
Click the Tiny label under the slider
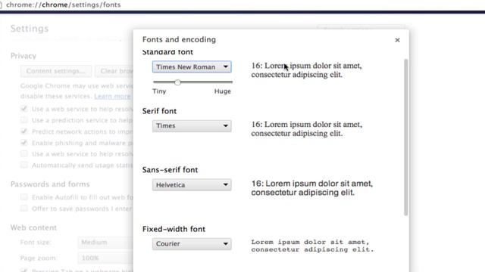point(159,91)
